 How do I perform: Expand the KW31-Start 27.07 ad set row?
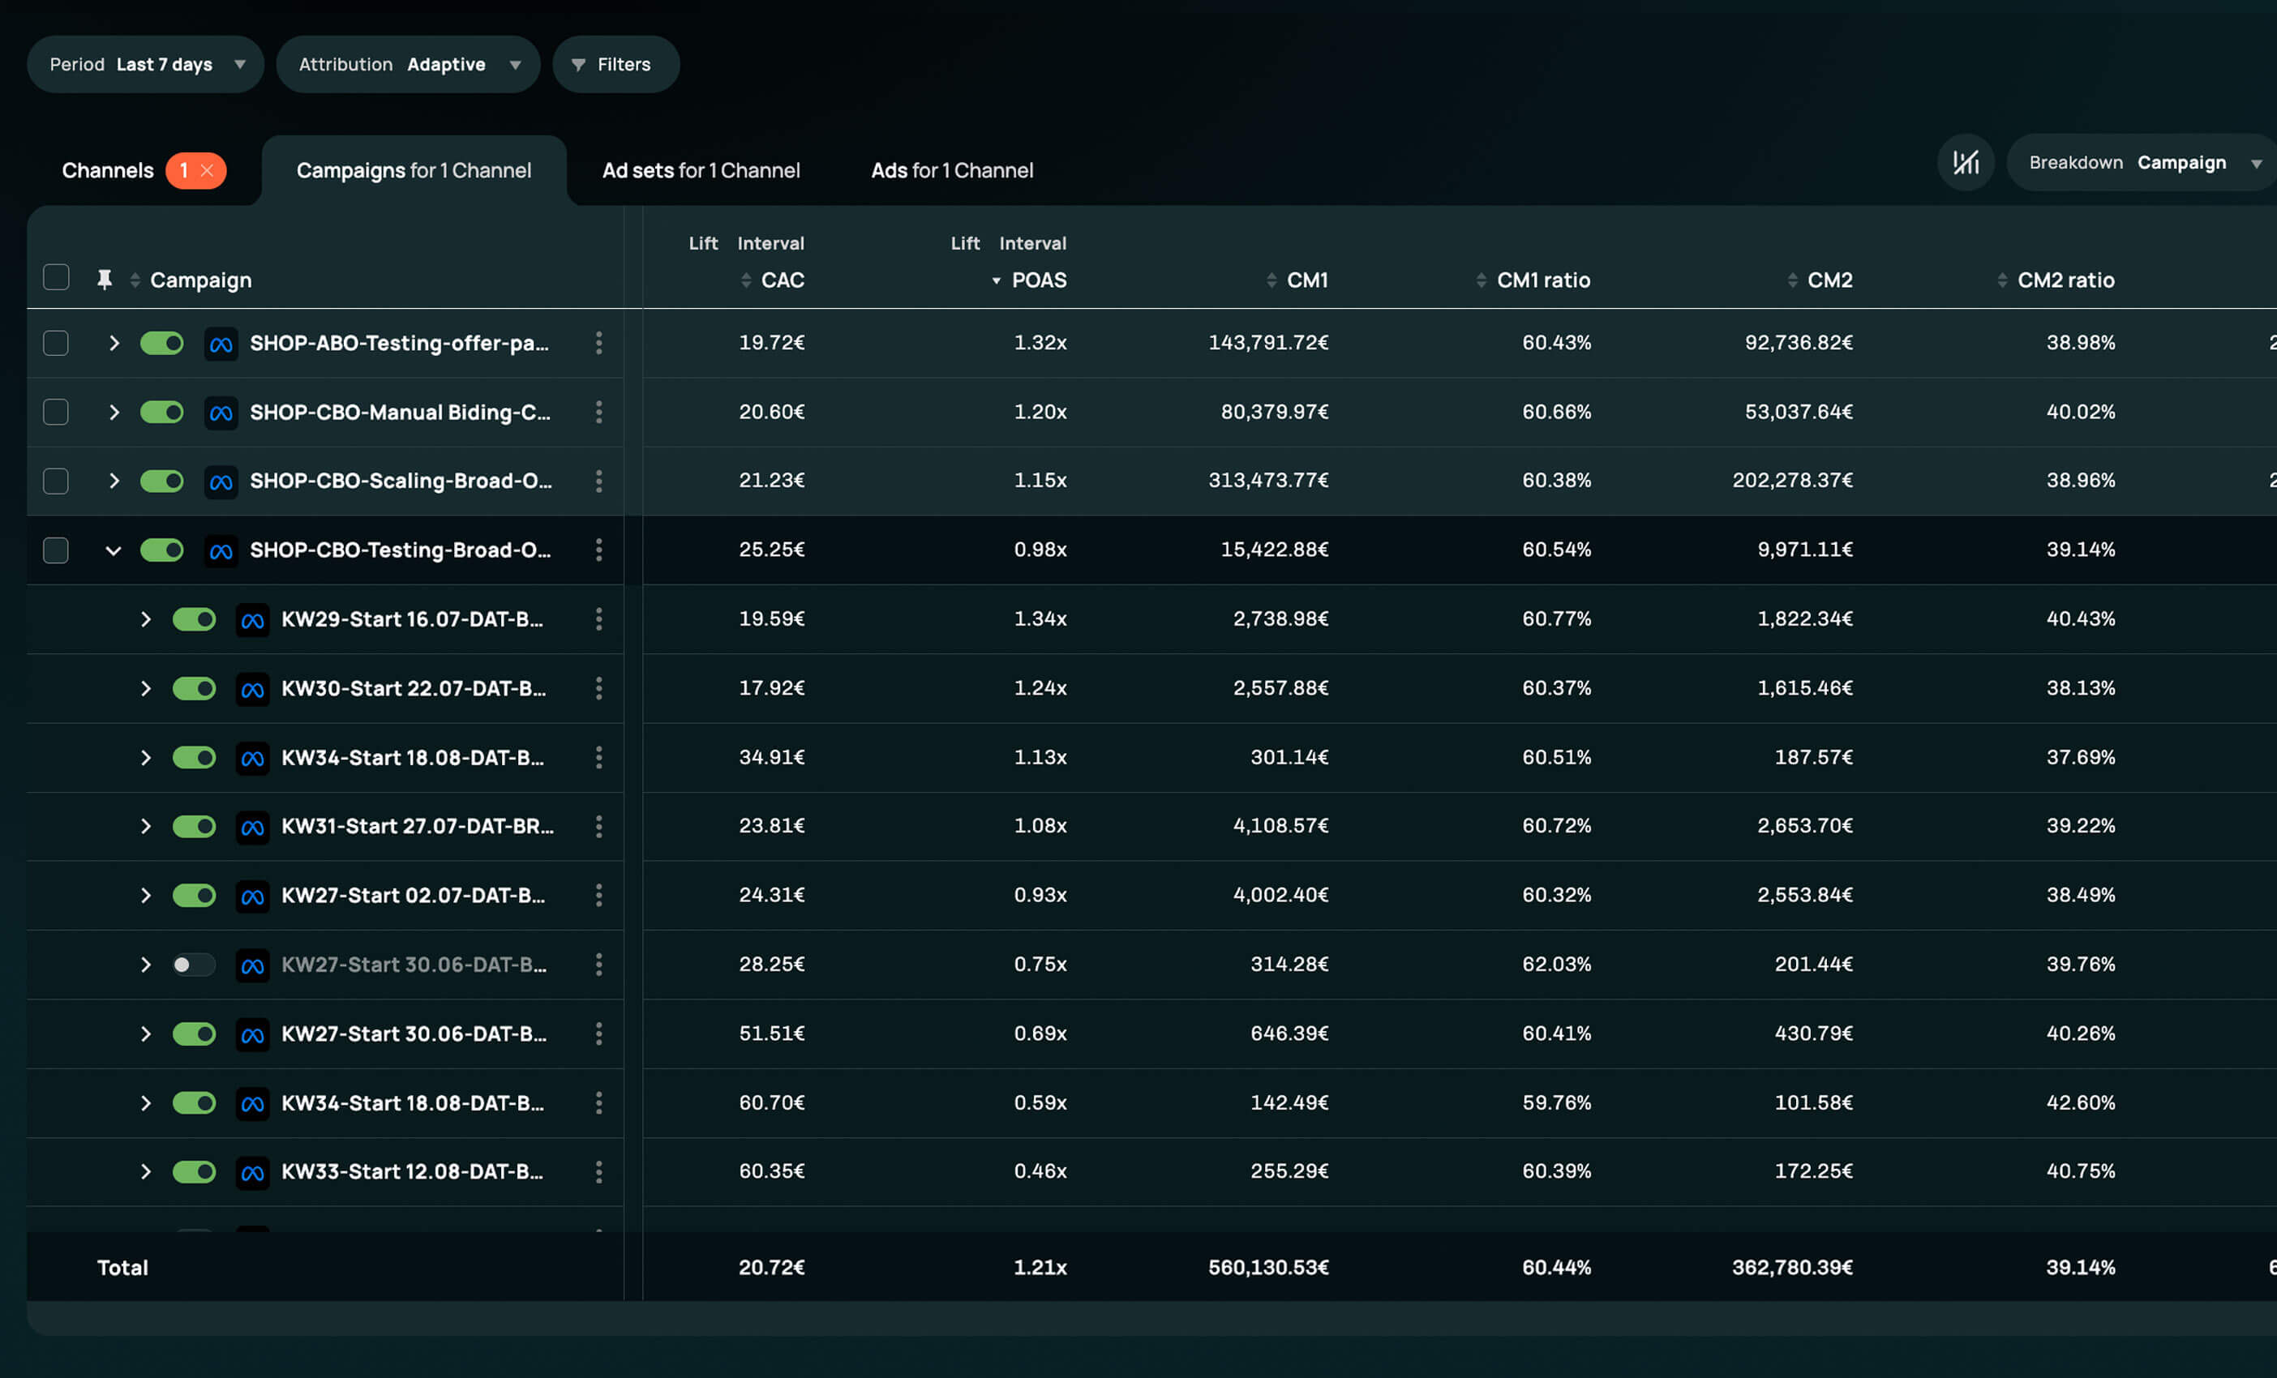click(145, 826)
